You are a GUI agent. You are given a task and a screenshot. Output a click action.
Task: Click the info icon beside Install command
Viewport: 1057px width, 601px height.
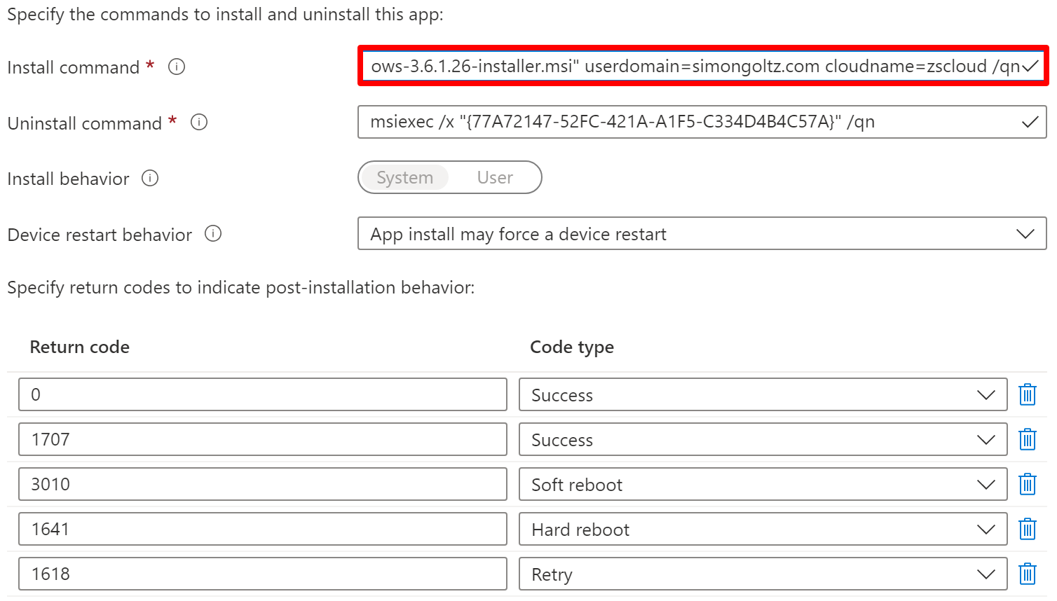pos(176,67)
